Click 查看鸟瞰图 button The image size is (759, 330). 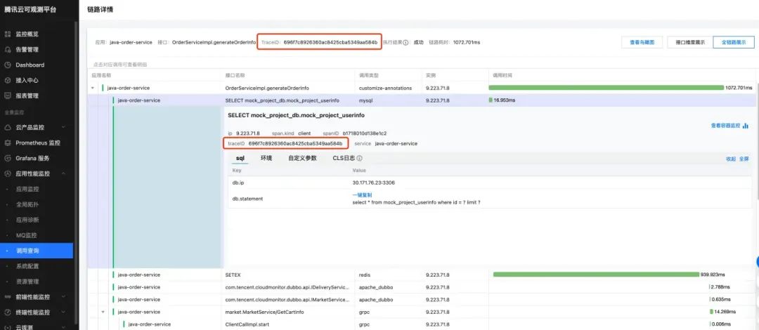(x=642, y=43)
